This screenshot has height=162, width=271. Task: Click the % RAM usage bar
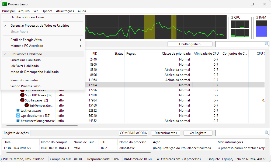pos(261,29)
